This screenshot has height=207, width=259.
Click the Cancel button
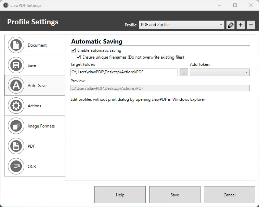pos(229,195)
